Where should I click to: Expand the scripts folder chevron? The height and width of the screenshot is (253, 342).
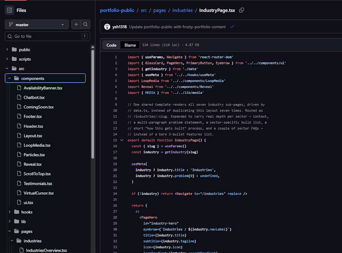point(7,59)
